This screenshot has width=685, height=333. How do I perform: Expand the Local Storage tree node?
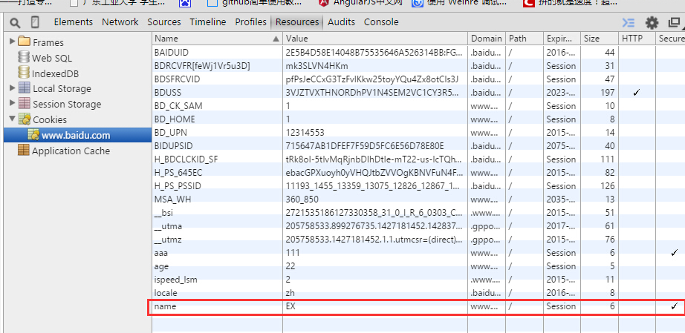tap(12, 88)
